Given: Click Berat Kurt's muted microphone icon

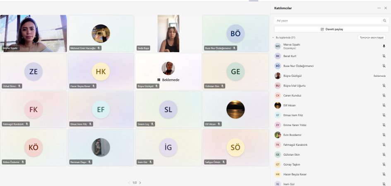Looking at the screenshot, I should (384, 56).
